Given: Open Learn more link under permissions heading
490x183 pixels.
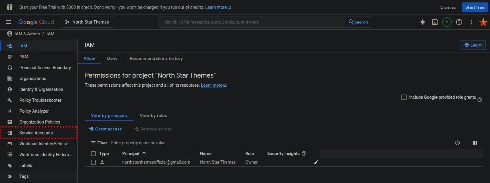Looking at the screenshot, I should pos(214,85).
